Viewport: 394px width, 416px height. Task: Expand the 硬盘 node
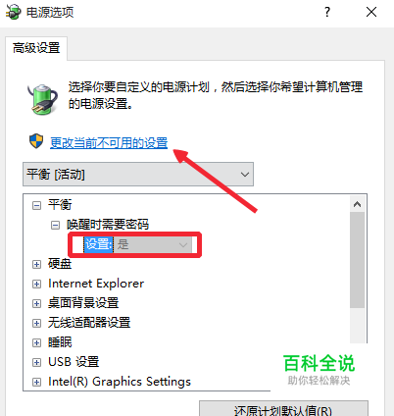(x=36, y=264)
